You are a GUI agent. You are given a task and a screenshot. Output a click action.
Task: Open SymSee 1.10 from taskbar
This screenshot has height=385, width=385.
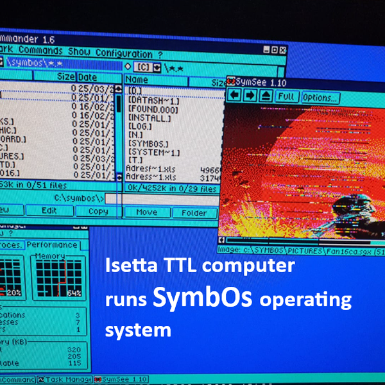[121, 379]
